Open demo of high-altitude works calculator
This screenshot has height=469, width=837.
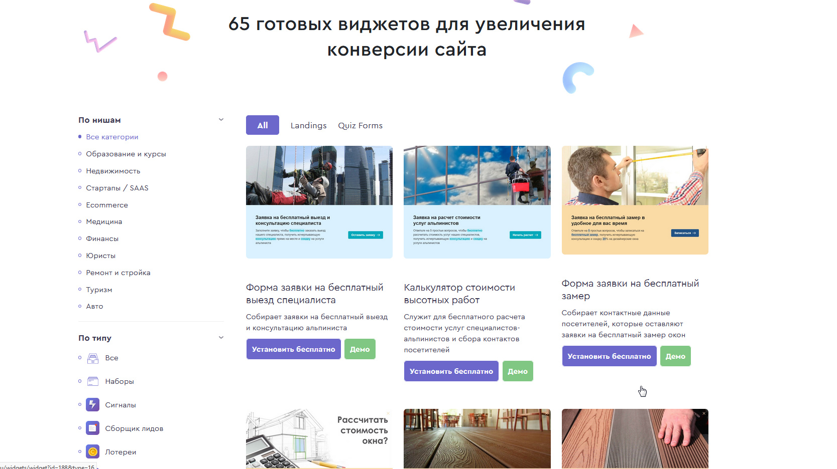[x=518, y=371]
